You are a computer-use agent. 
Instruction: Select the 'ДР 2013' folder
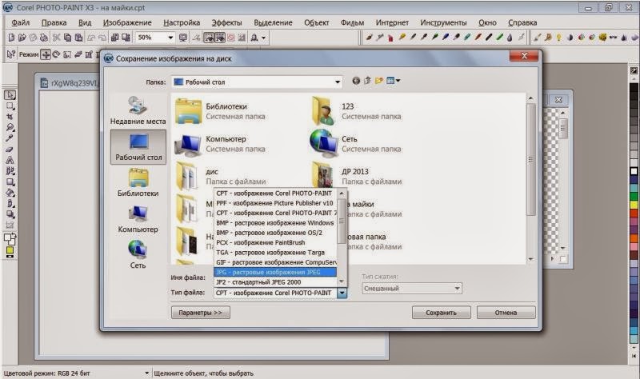pyautogui.click(x=356, y=175)
